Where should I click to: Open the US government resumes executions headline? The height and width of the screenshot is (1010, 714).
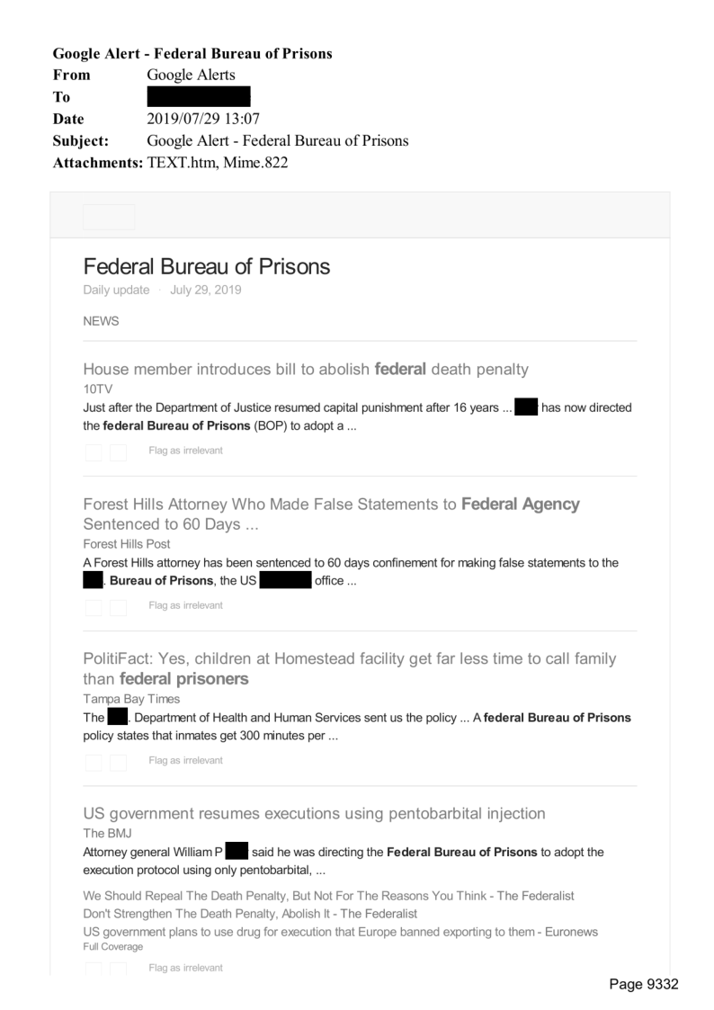314,814
